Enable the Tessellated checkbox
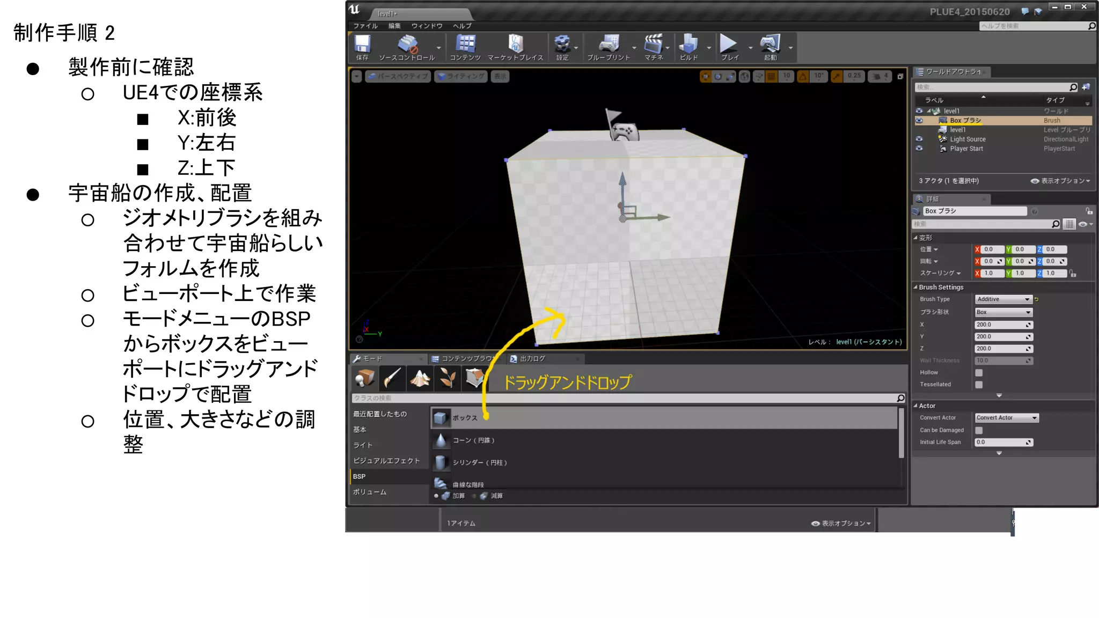The height and width of the screenshot is (618, 1099). pos(979,385)
